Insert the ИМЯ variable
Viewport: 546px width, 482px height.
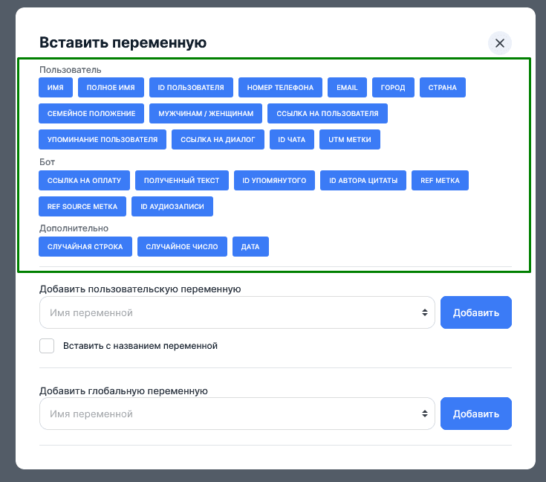pyautogui.click(x=55, y=88)
